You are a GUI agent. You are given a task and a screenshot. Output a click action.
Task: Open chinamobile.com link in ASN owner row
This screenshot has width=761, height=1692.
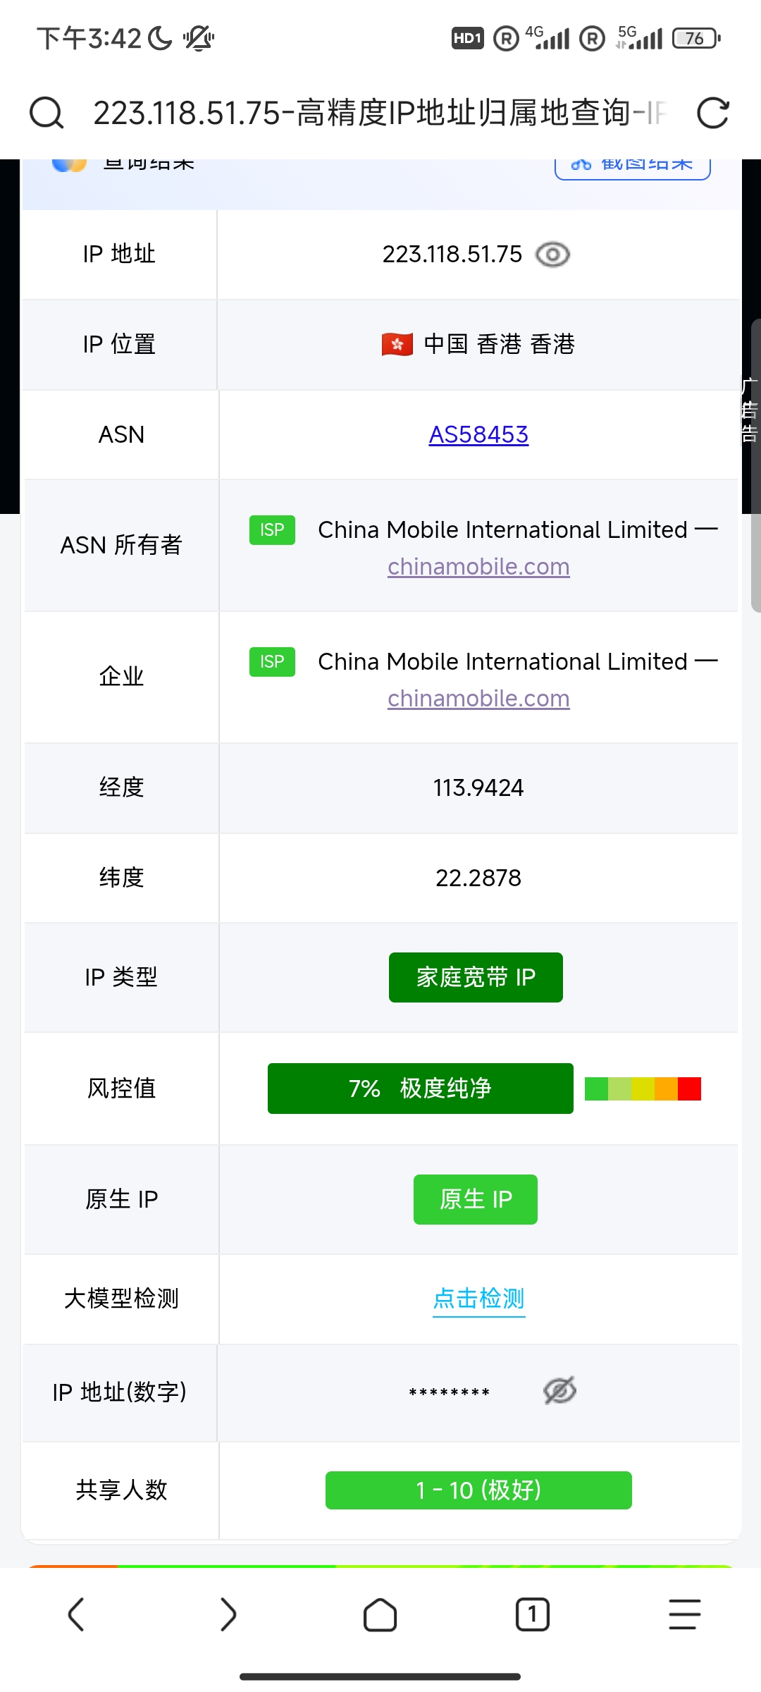pyautogui.click(x=478, y=567)
